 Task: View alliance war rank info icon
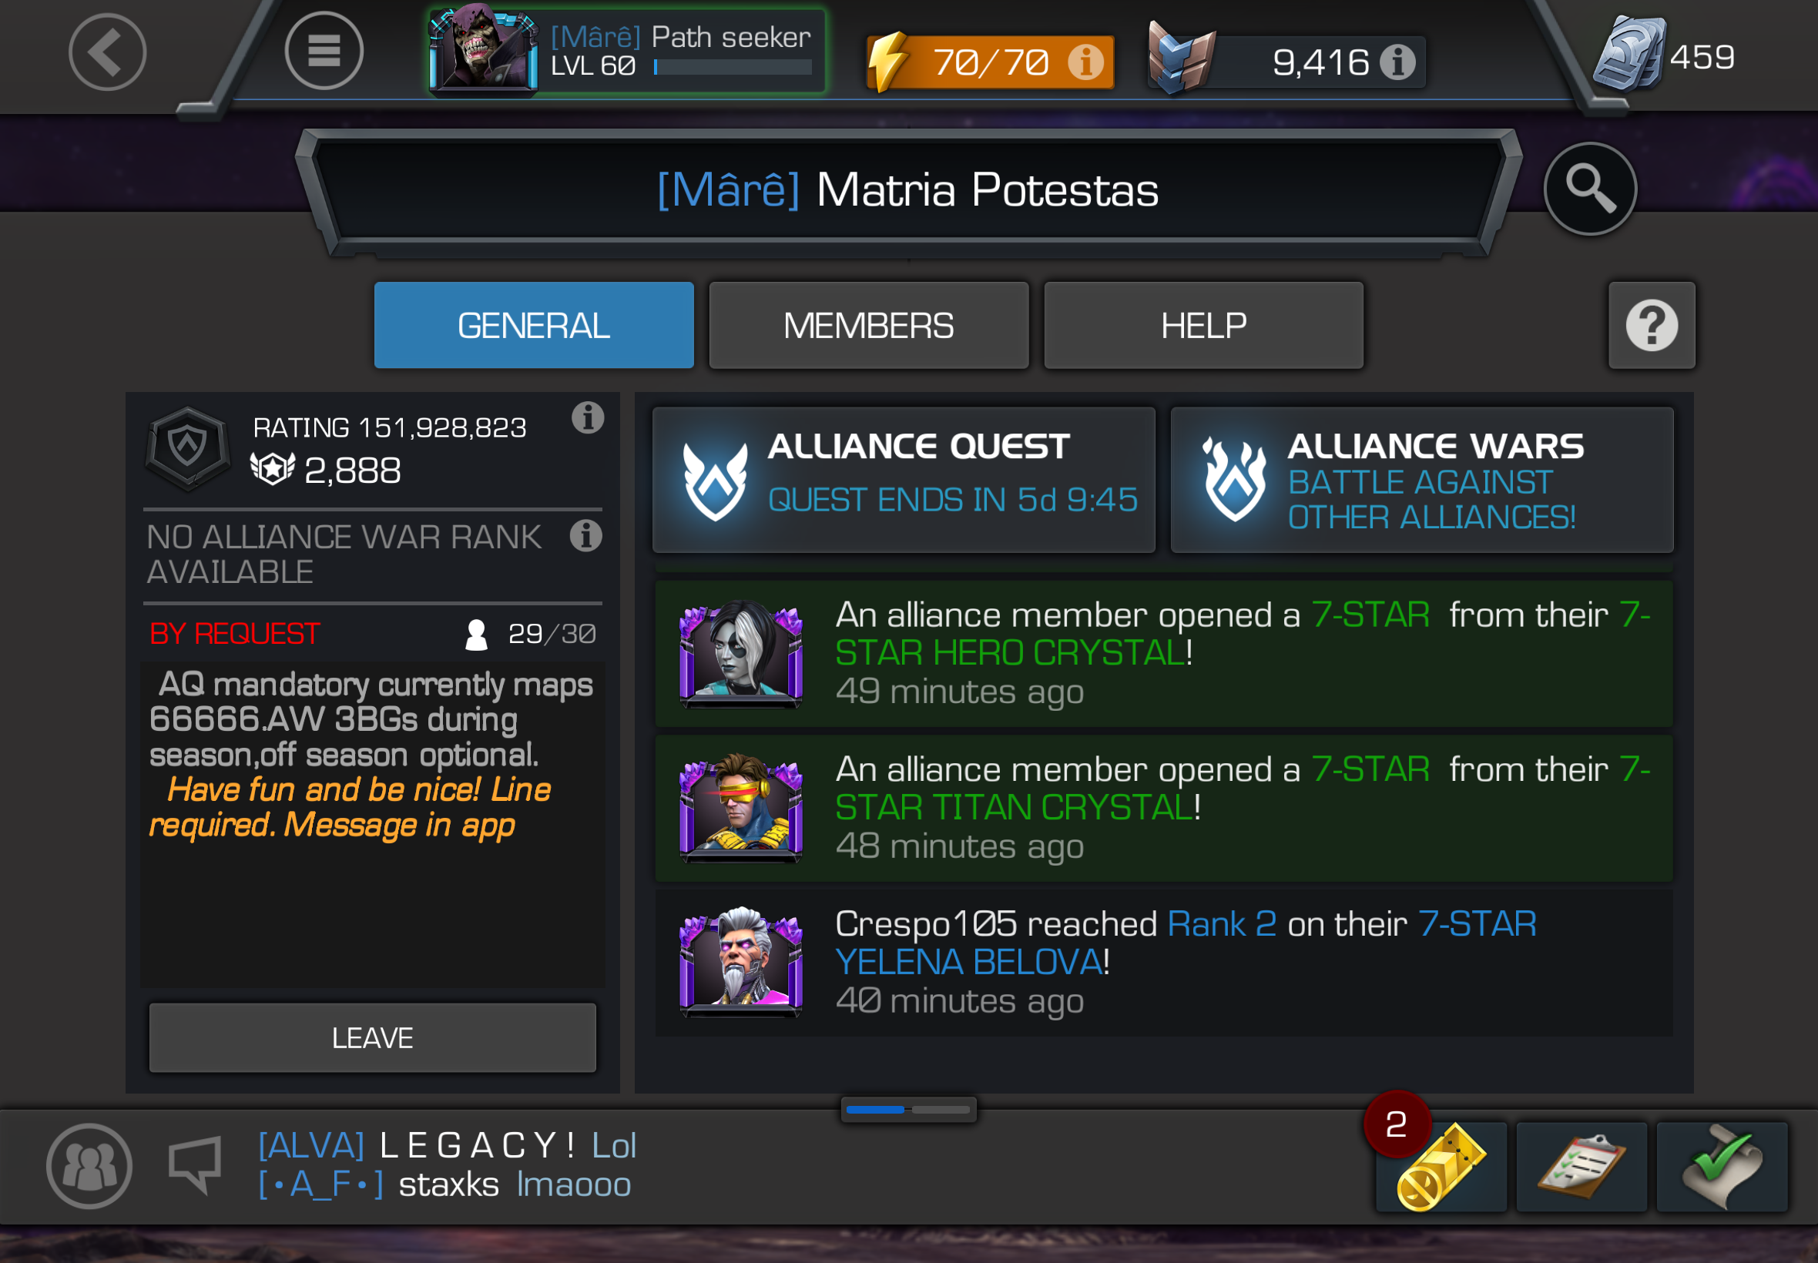(x=586, y=536)
